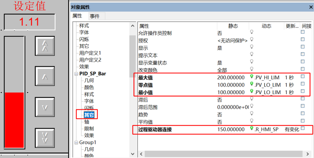Click the green bulb for 过程驱动器连接
The width and height of the screenshot is (314, 158).
tap(252, 128)
